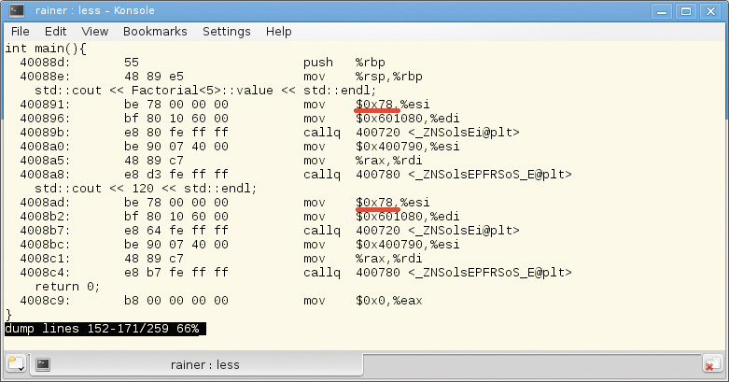Viewport: 729px width, 382px height.
Task: Click the first underlined $0x78 operand
Action: coord(376,105)
